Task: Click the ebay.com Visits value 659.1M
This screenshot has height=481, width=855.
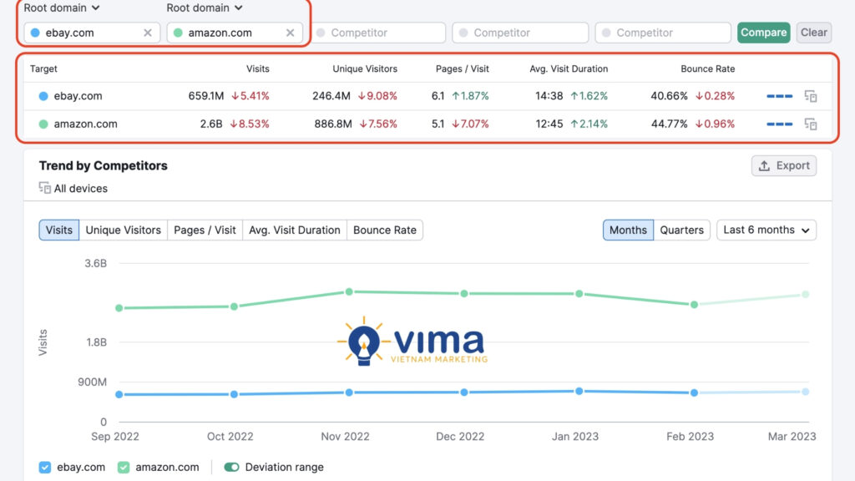Action: (x=206, y=96)
